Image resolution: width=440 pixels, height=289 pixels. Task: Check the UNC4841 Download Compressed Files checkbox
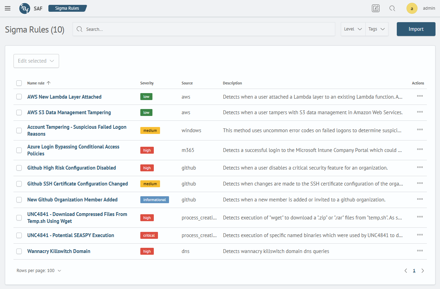(19, 218)
